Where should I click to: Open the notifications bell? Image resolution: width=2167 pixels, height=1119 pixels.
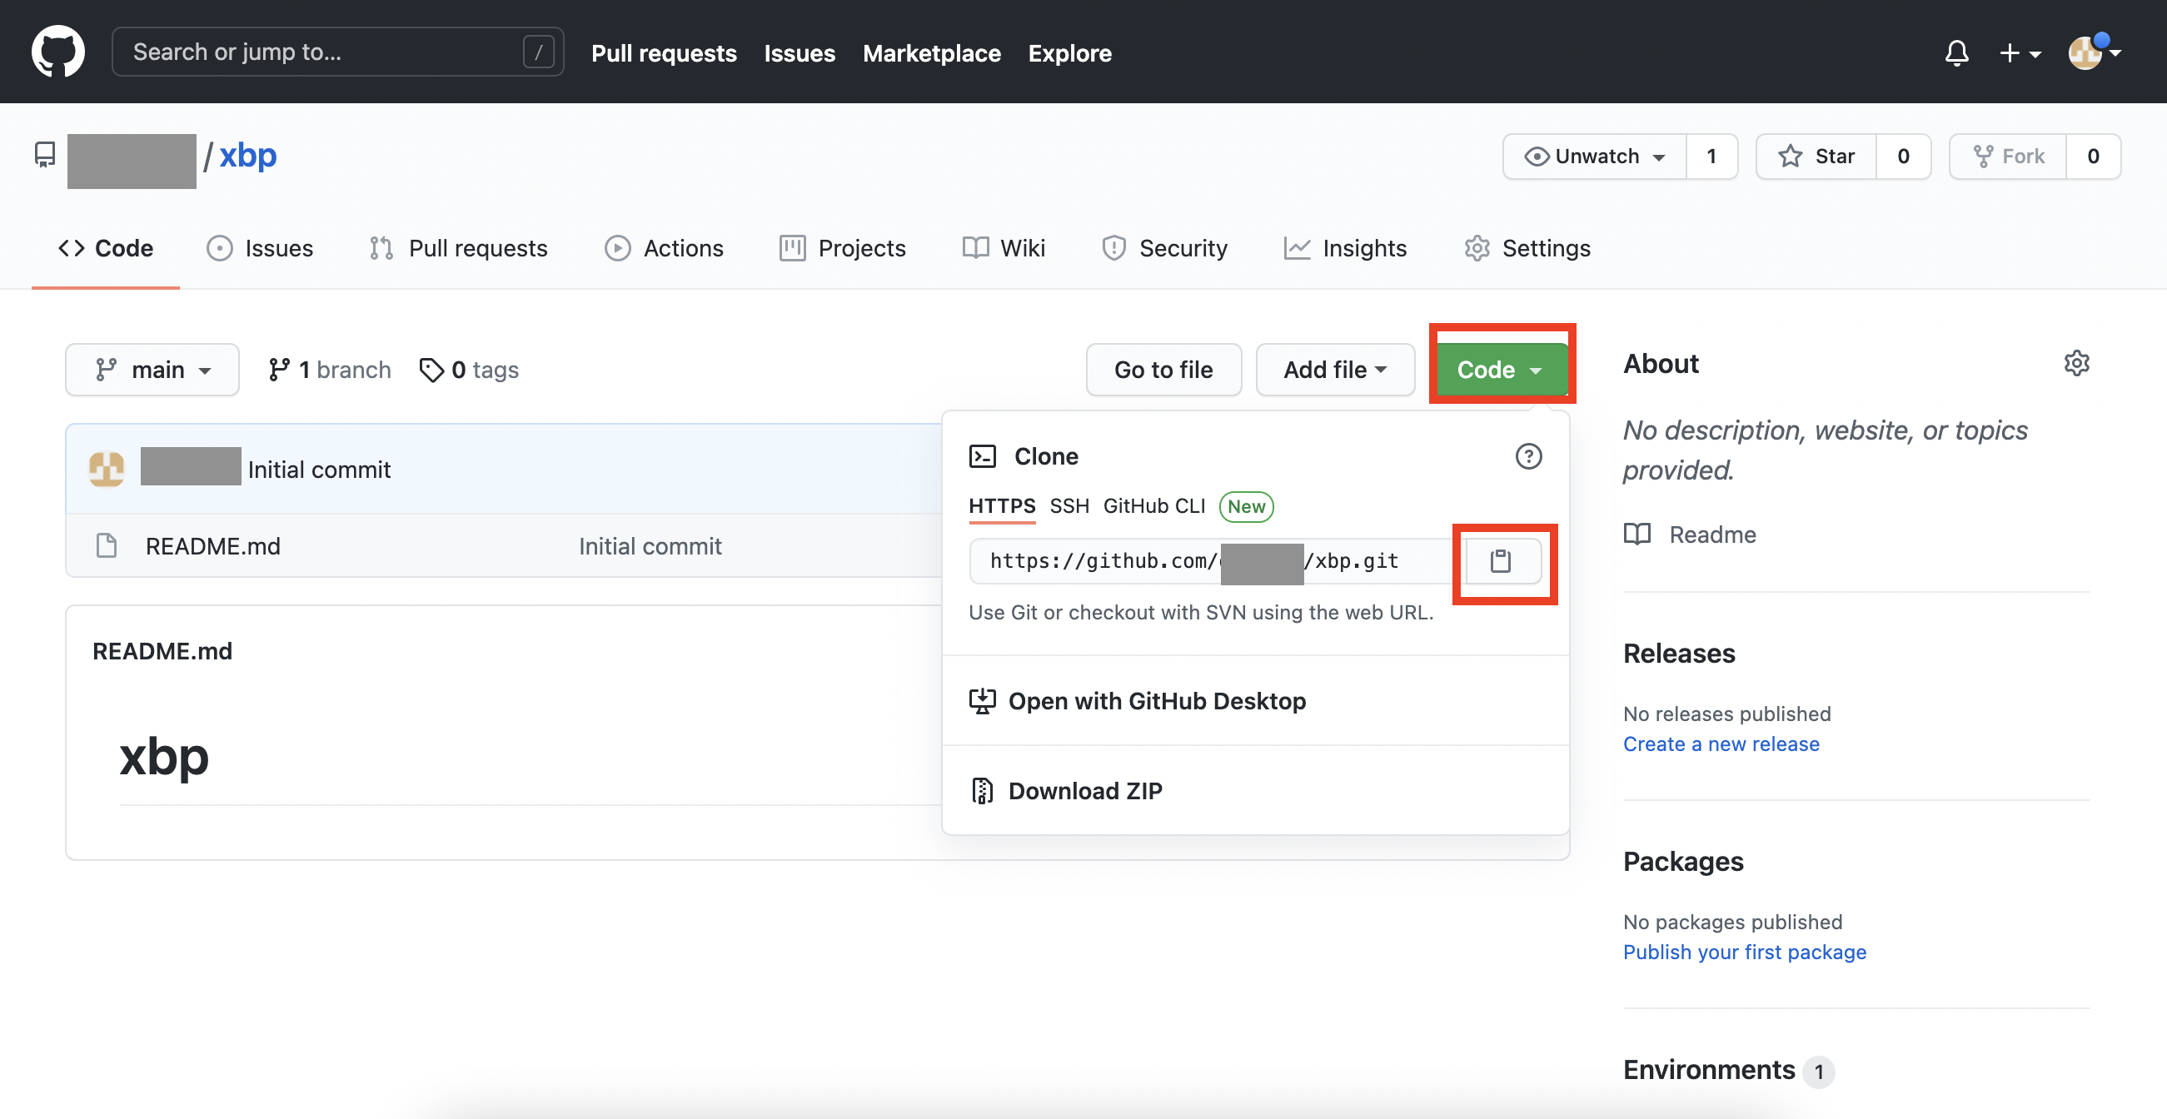pos(1955,53)
